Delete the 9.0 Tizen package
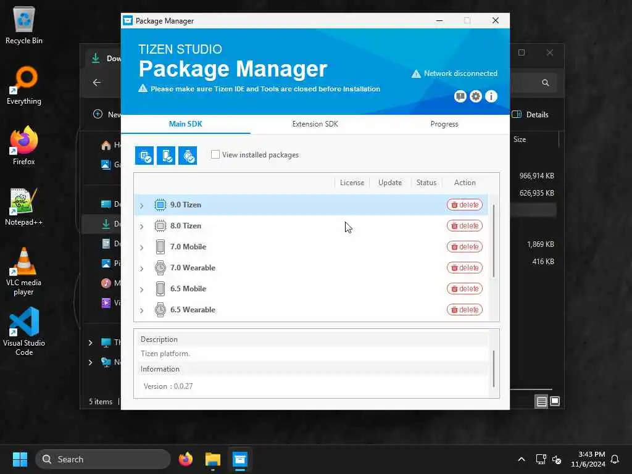This screenshot has height=474, width=632. point(465,205)
